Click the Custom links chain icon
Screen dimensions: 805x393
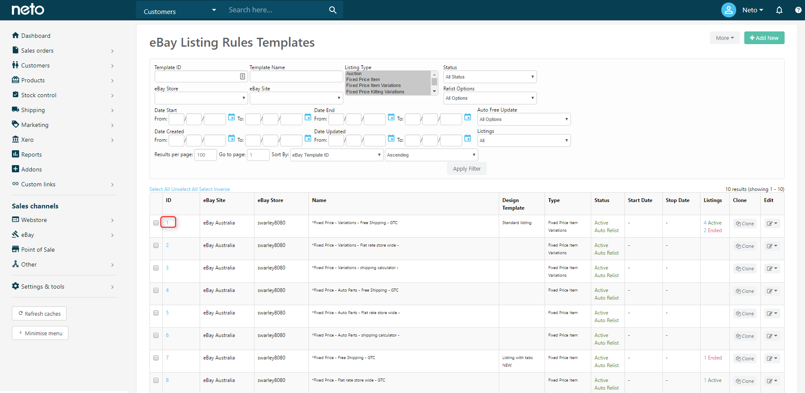click(16, 184)
